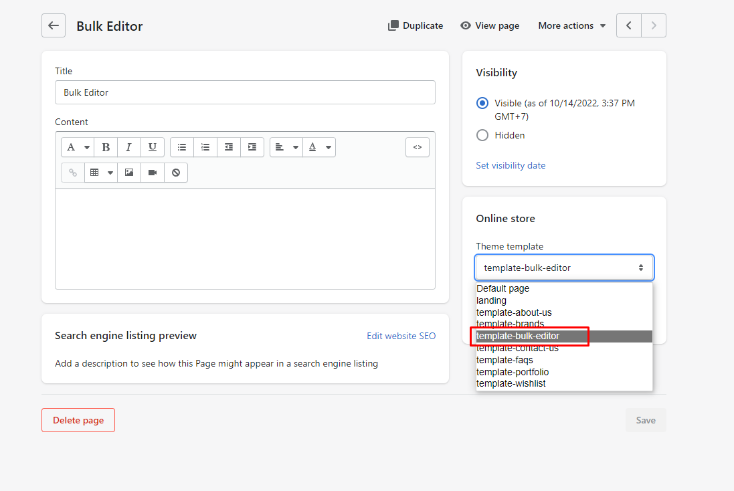Screen dimensions: 734x491
Task: Show HTML source code view
Action: pos(418,147)
